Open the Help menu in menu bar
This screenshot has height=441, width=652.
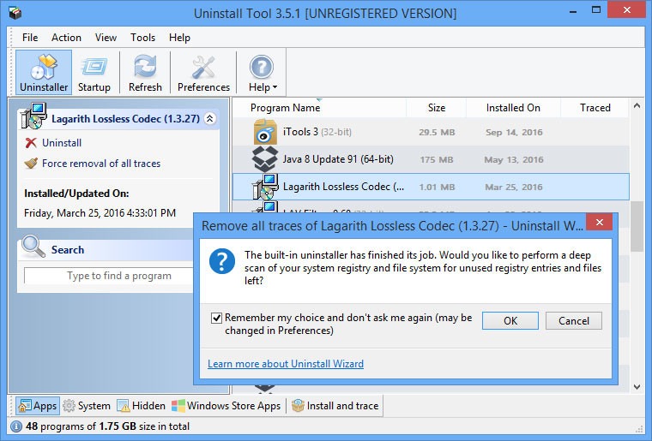[x=179, y=38]
